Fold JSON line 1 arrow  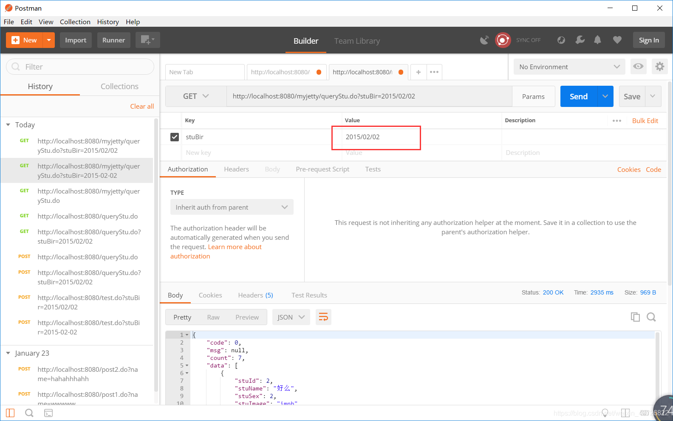[x=187, y=335]
